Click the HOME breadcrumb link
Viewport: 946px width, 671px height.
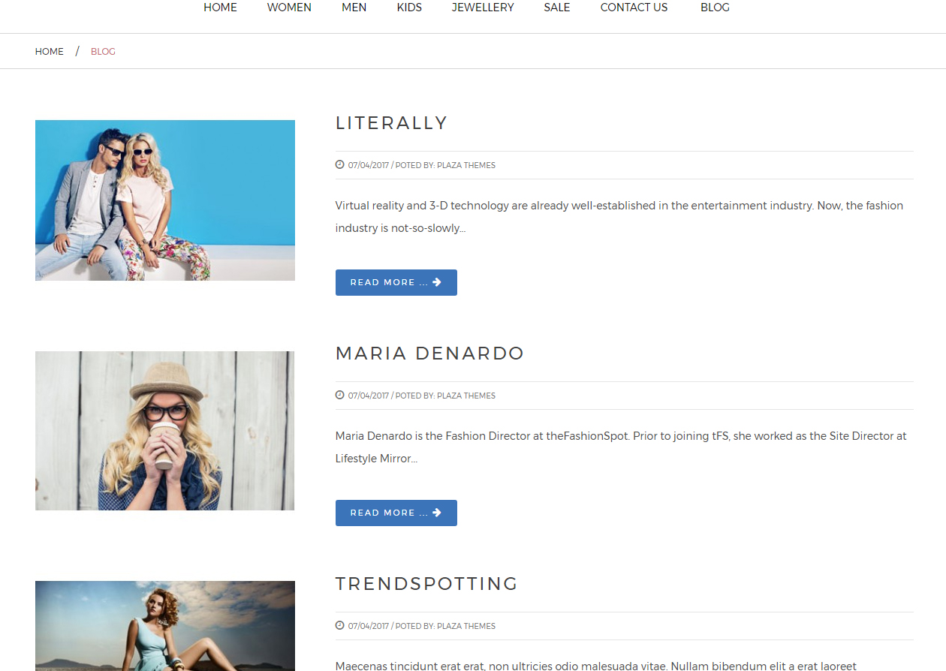[50, 52]
